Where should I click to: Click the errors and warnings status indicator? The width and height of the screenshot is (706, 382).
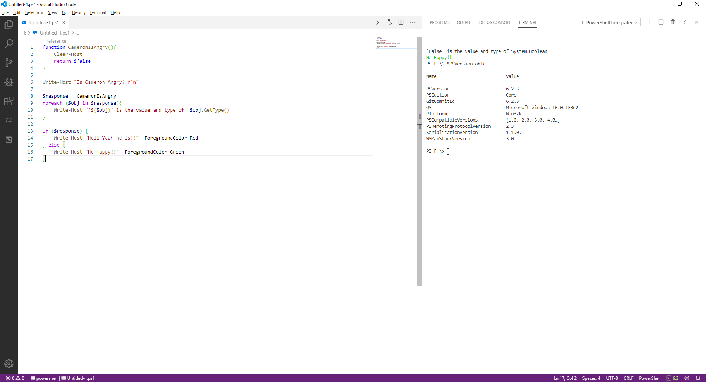tap(15, 378)
